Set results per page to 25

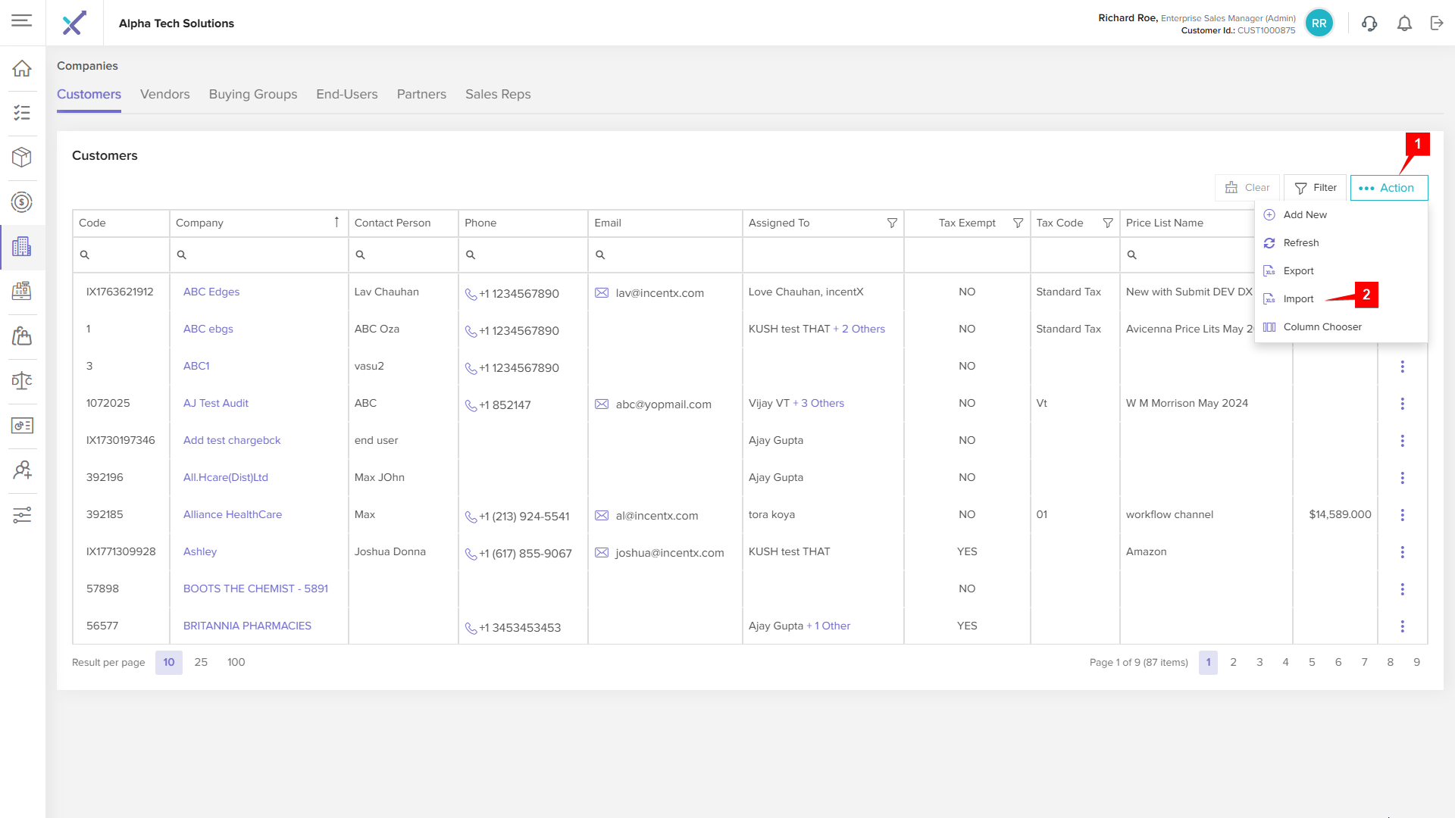coord(201,663)
